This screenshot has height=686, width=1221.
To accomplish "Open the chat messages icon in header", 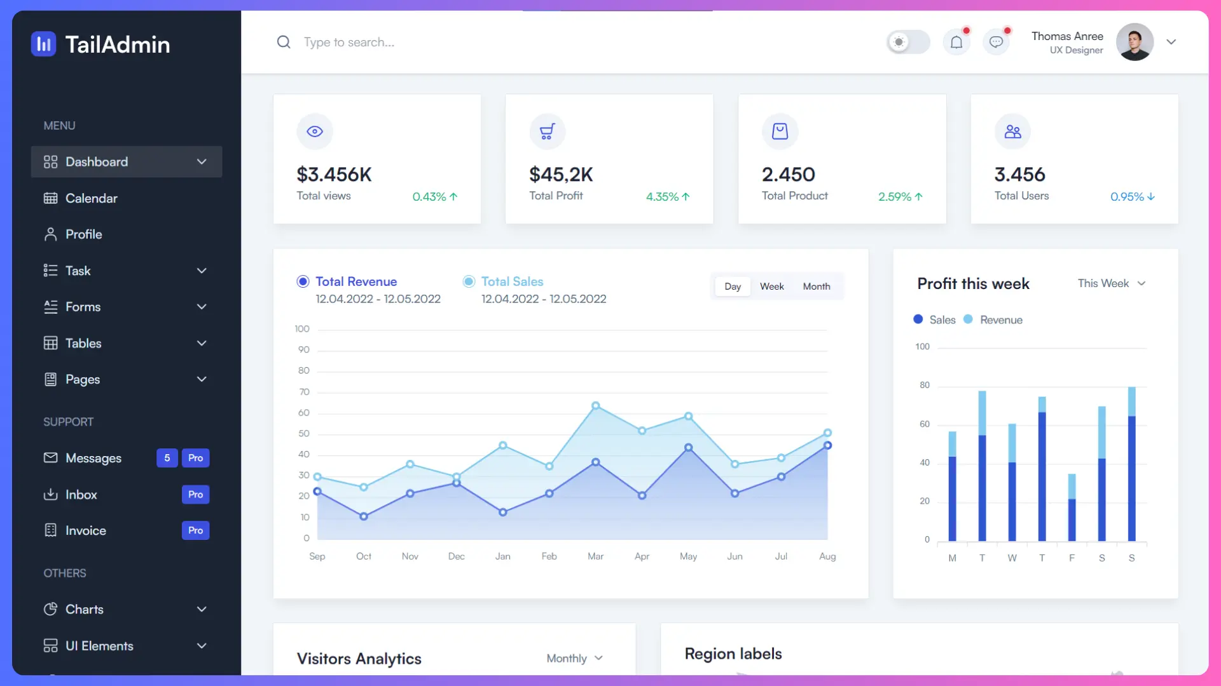I will pyautogui.click(x=996, y=43).
